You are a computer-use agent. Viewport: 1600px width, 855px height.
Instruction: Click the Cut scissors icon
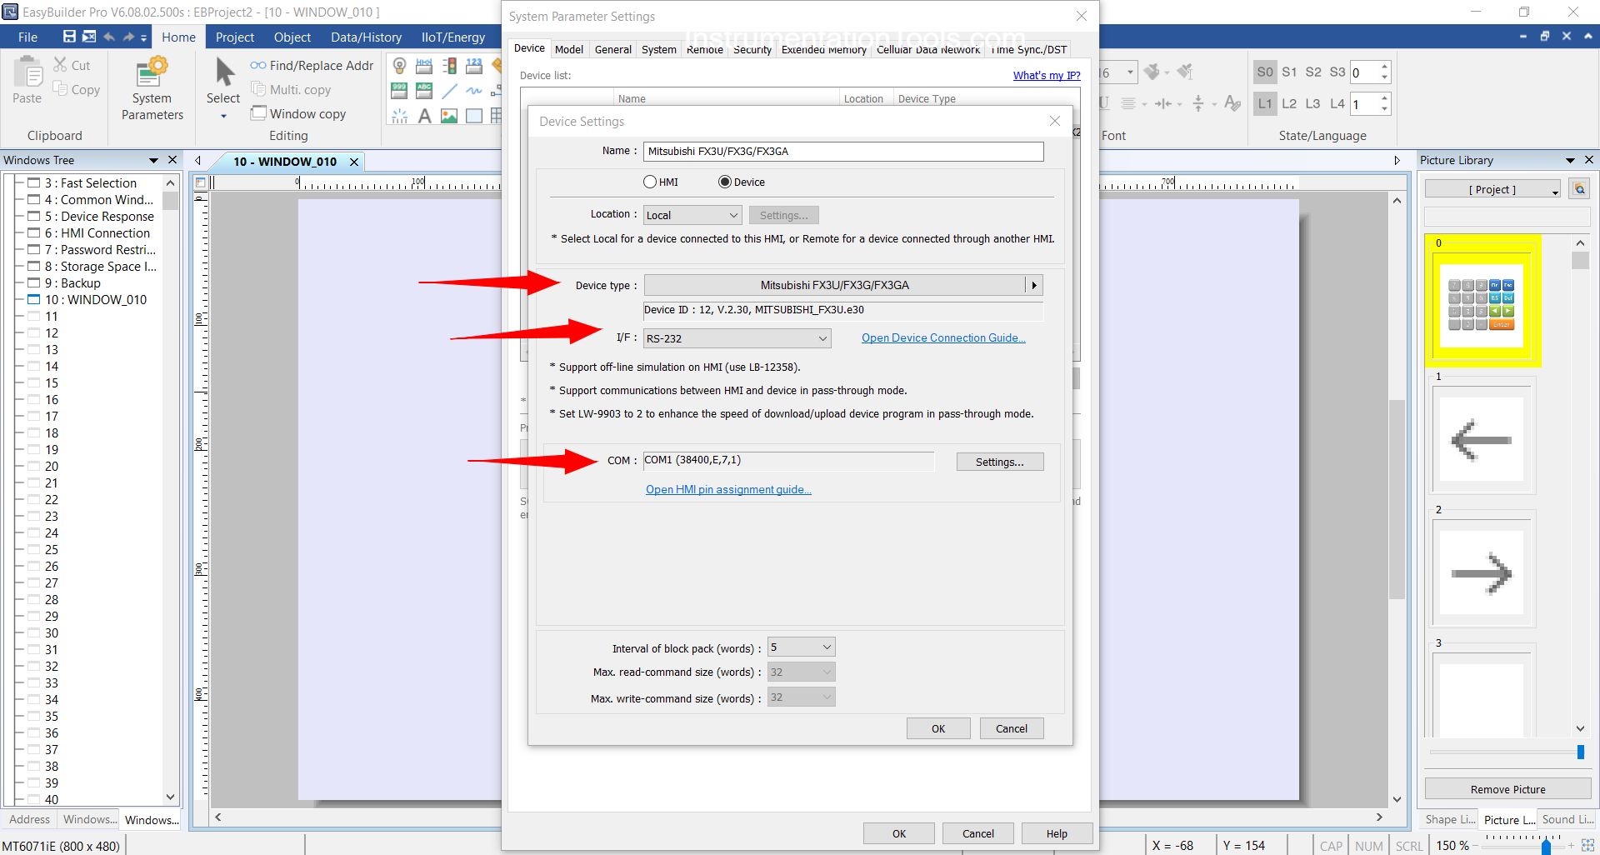pos(61,64)
